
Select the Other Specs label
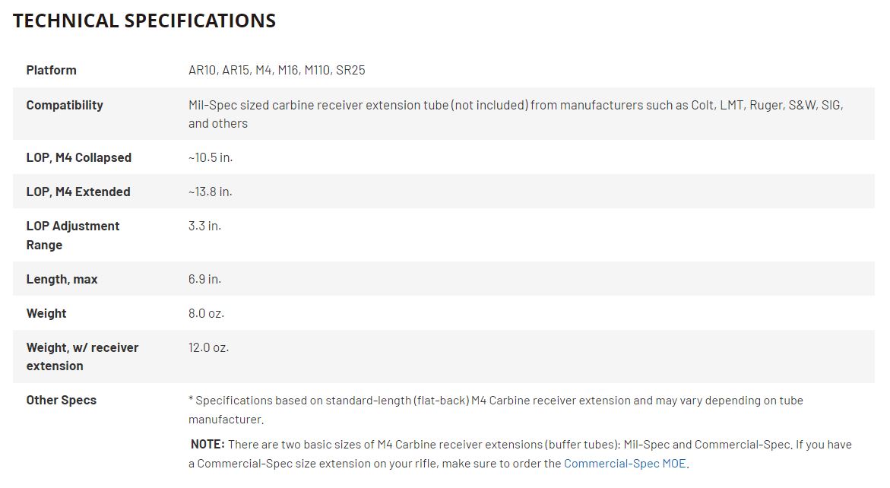pyautogui.click(x=62, y=400)
